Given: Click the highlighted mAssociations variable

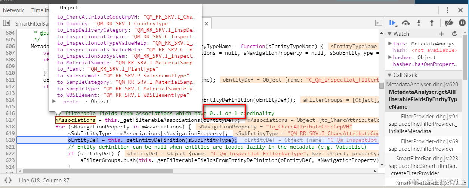Looking at the screenshot, I should pos(75,120).
